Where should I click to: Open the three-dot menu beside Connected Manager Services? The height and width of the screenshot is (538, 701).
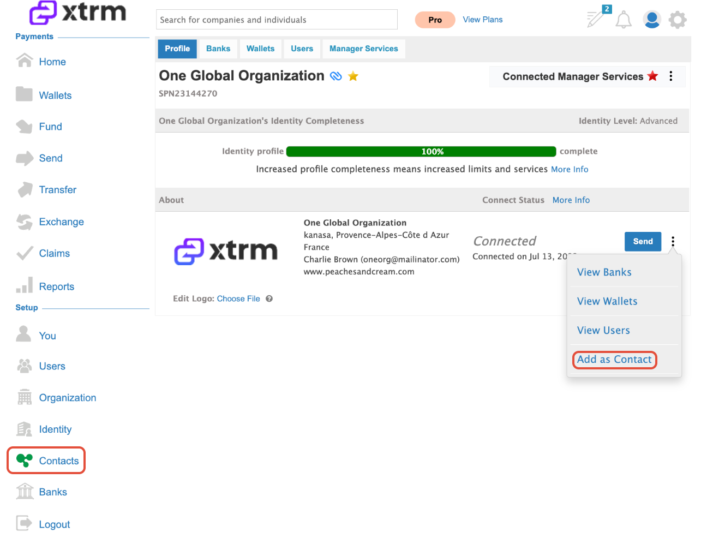[x=671, y=76]
